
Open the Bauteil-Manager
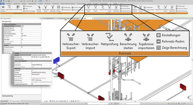click(59, 9)
